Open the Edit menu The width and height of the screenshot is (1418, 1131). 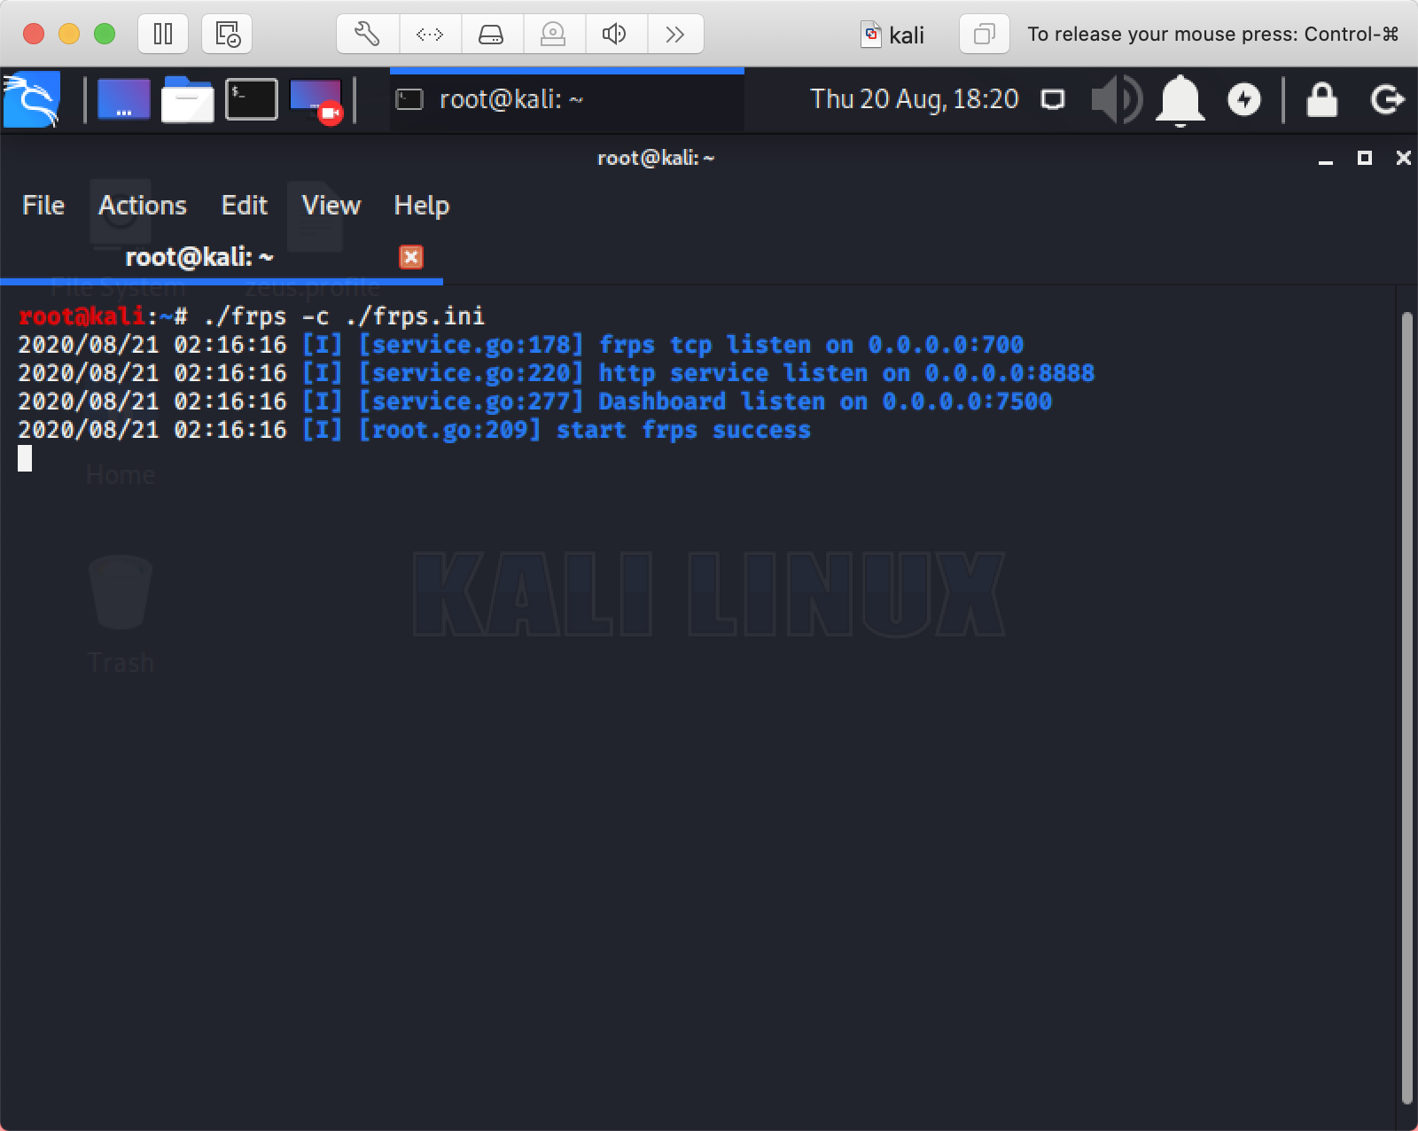coord(245,206)
